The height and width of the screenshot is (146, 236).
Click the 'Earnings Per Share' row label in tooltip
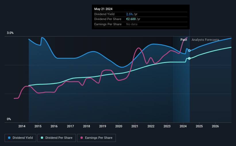(108, 24)
